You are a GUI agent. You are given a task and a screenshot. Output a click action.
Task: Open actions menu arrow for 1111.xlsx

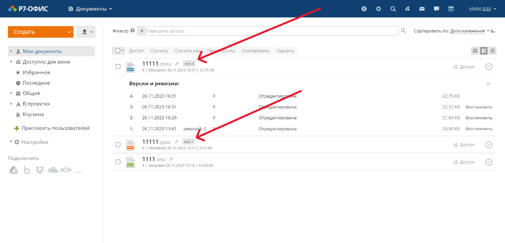pyautogui.click(x=489, y=162)
